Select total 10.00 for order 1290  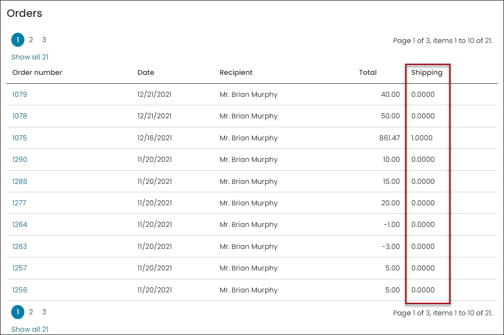pos(391,159)
